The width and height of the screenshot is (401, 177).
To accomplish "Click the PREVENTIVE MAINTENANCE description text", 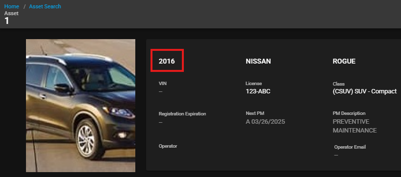I will (354, 126).
